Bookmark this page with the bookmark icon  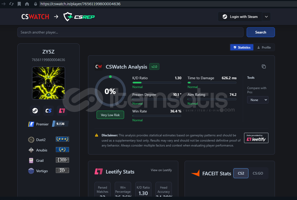pyautogui.click(x=19, y=4)
